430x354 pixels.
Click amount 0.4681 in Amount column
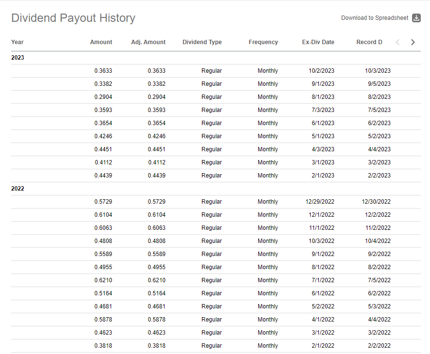[103, 306]
